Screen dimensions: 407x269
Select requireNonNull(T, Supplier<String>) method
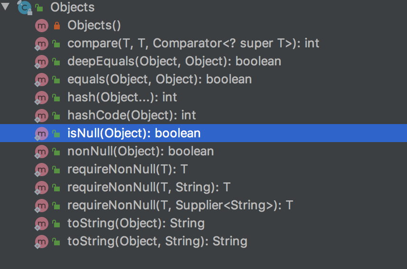180,206
